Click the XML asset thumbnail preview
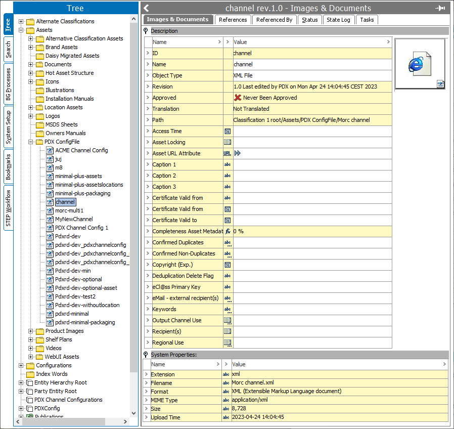This screenshot has height=429, width=454. [x=420, y=64]
